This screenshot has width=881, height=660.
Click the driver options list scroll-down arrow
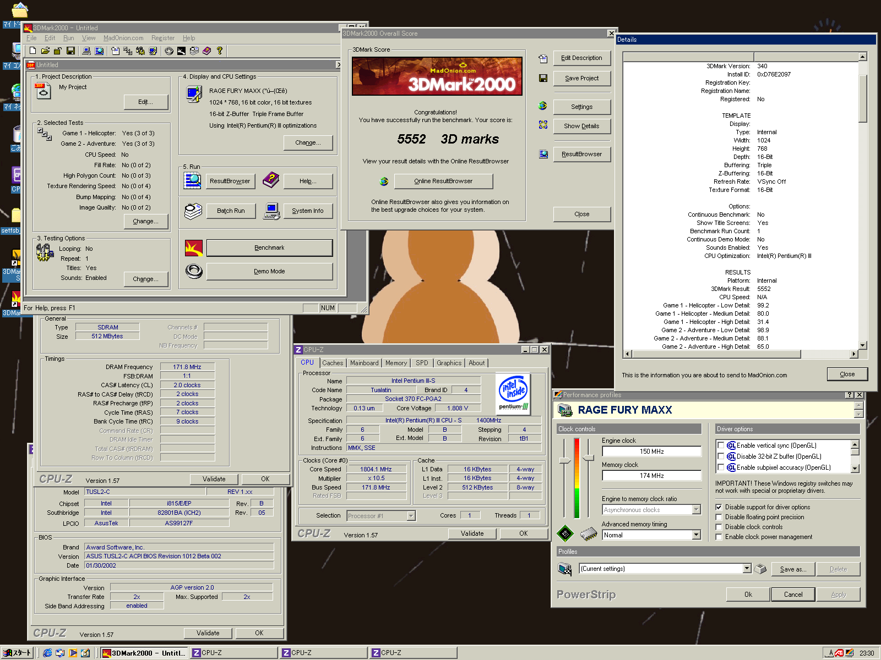(x=855, y=469)
